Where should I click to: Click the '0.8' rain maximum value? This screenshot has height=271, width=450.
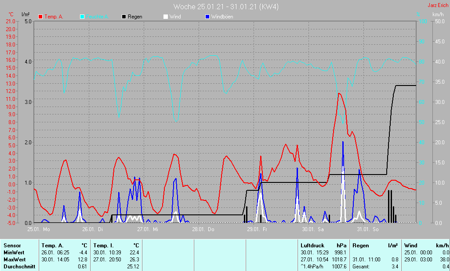point(395,260)
